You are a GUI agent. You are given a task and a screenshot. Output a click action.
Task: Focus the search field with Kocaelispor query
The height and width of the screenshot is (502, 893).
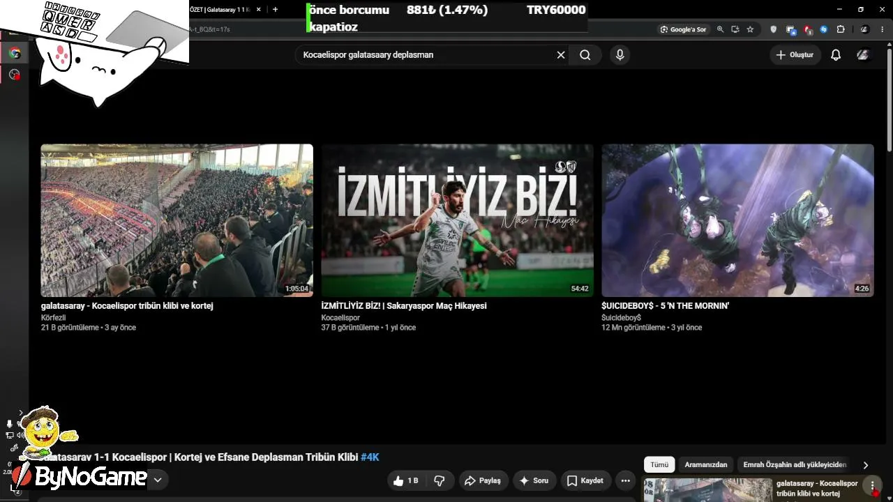[427, 55]
